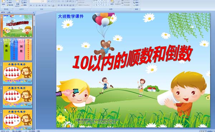Click the font color icon

(53, 5)
